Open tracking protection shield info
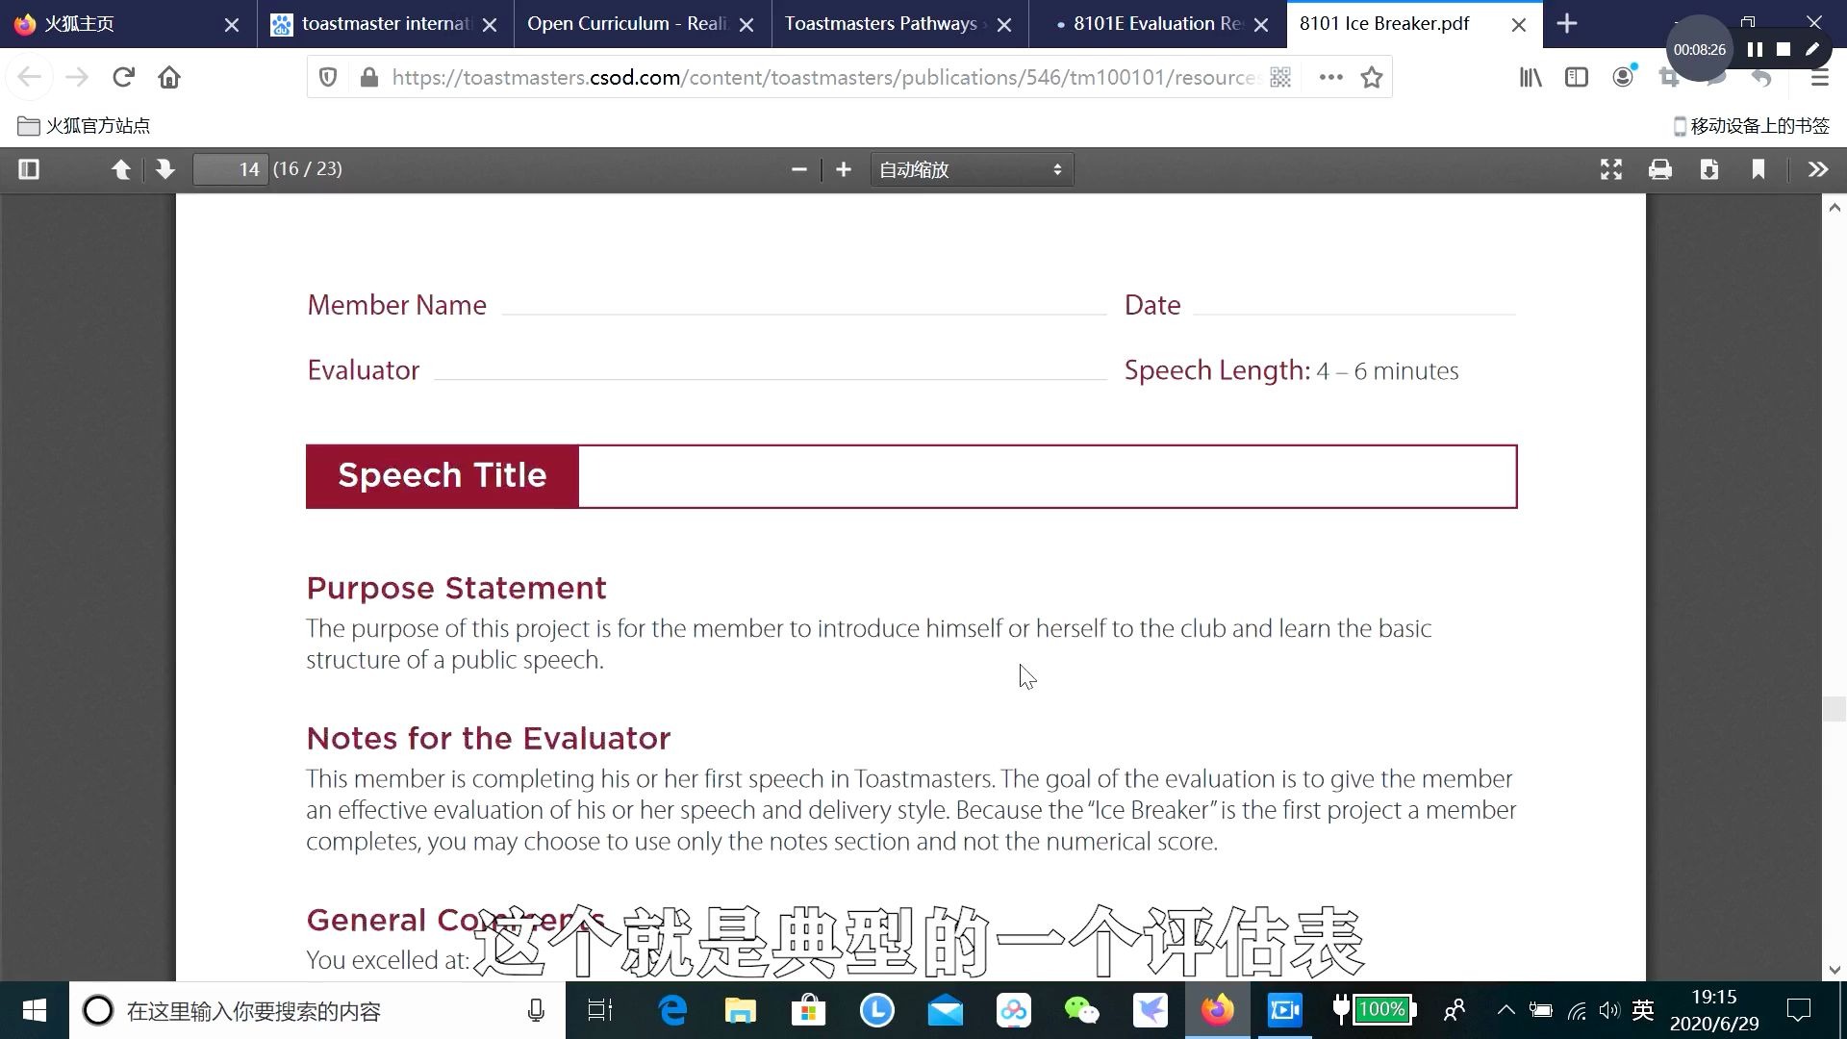The width and height of the screenshot is (1847, 1039). (x=328, y=77)
